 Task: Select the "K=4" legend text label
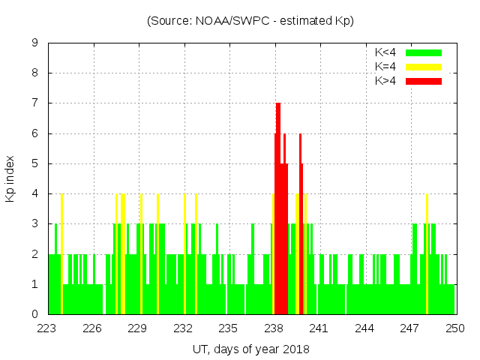386,67
